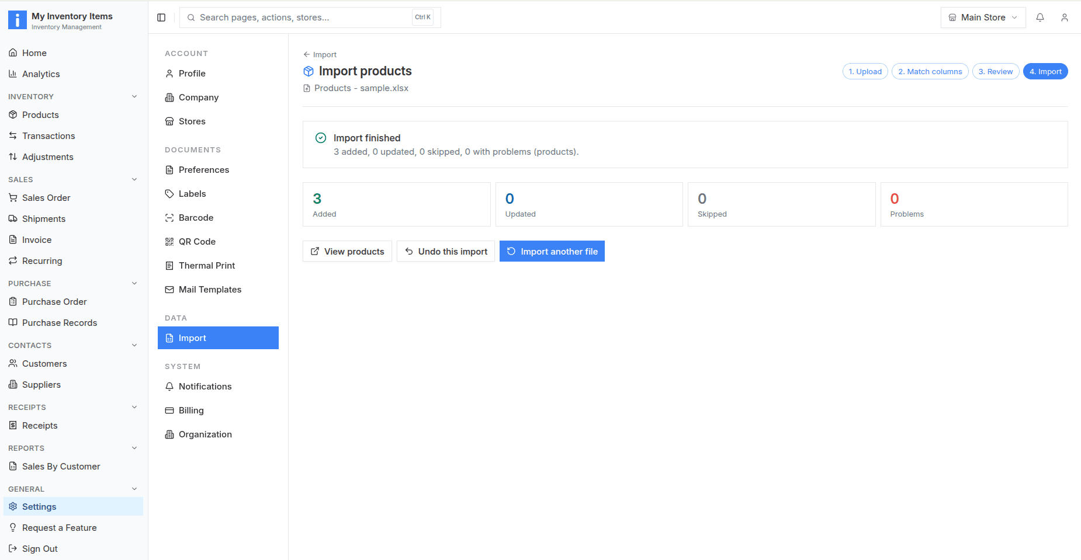
Task: Select Import in the Data settings
Action: coord(218,338)
